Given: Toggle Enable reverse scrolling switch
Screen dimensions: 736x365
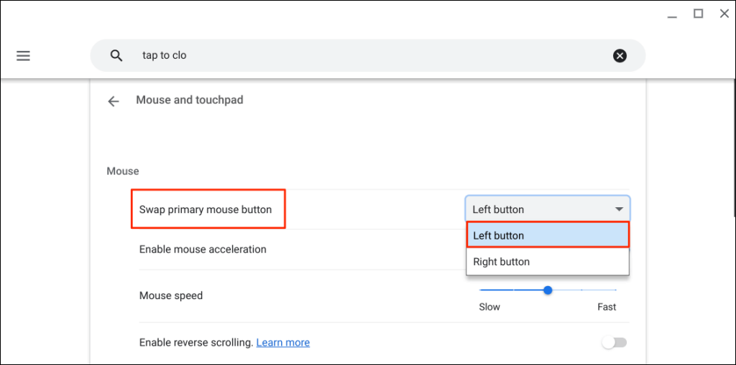Looking at the screenshot, I should [614, 343].
